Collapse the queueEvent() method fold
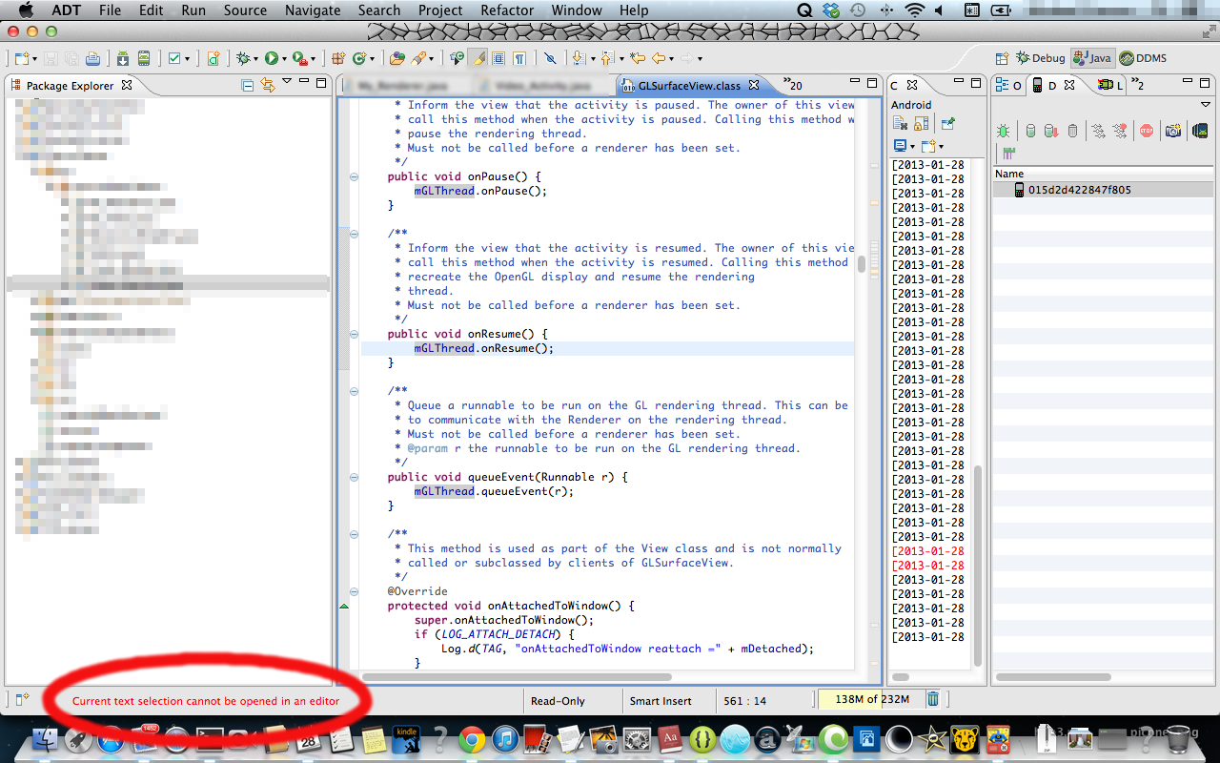Viewport: 1220px width, 763px height. (x=354, y=477)
